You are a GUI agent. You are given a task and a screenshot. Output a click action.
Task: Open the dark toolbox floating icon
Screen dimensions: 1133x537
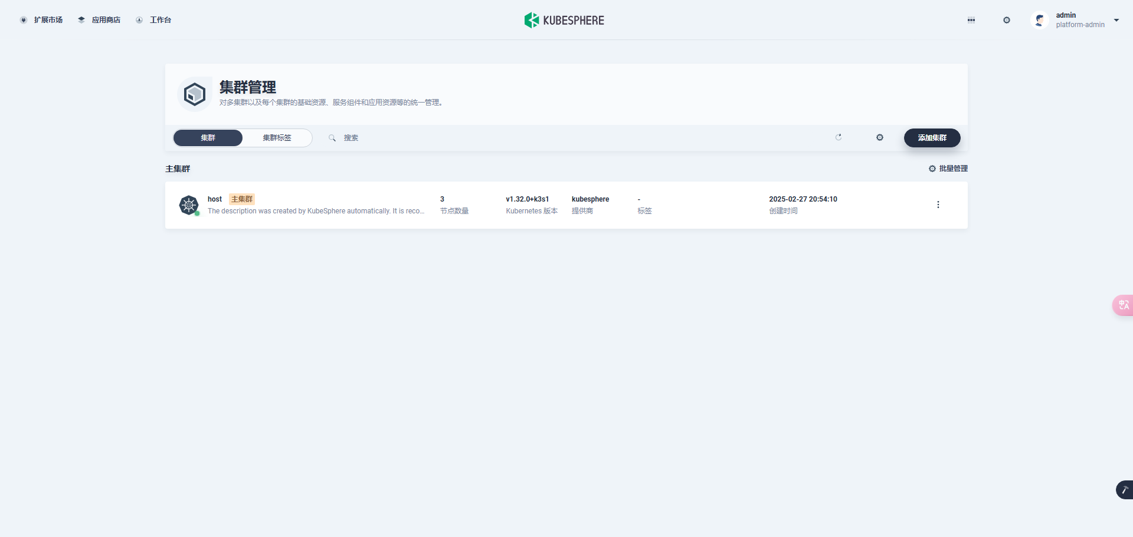(x=1125, y=490)
